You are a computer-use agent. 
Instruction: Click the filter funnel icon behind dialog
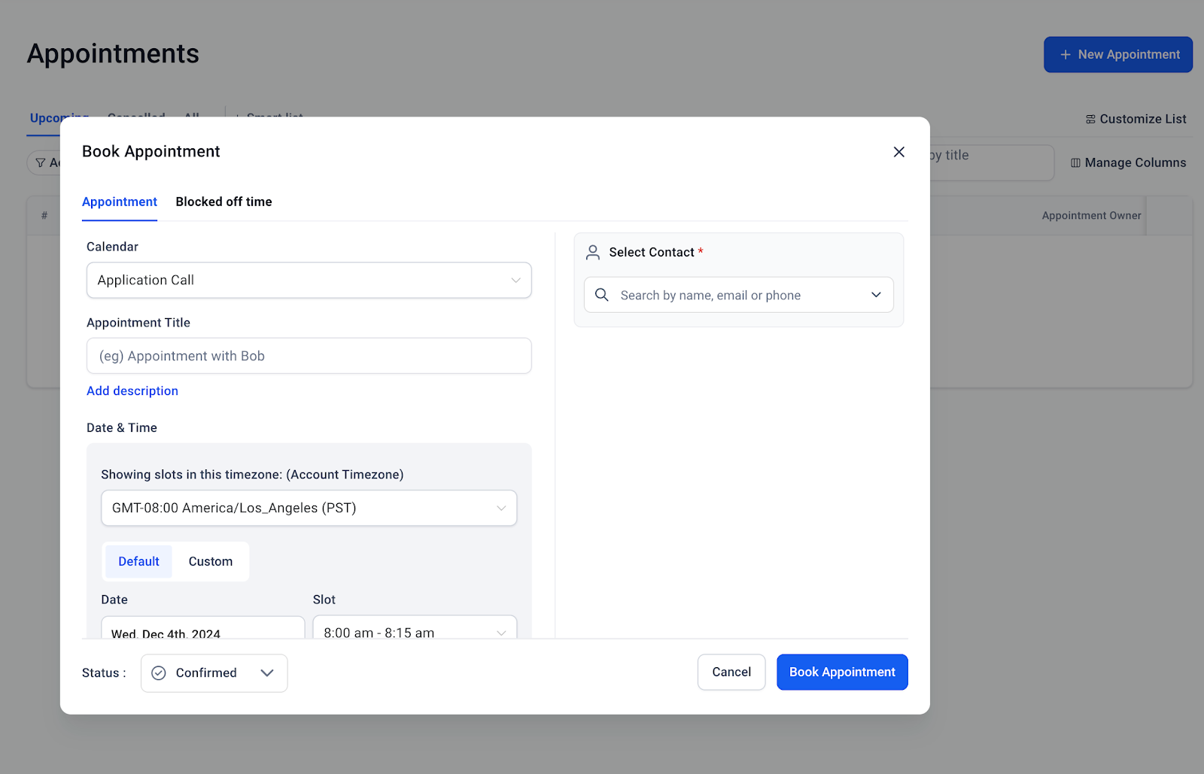41,162
